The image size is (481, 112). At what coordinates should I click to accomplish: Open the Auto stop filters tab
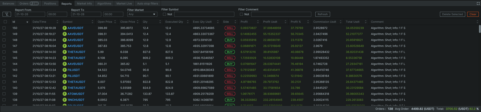point(147,3)
